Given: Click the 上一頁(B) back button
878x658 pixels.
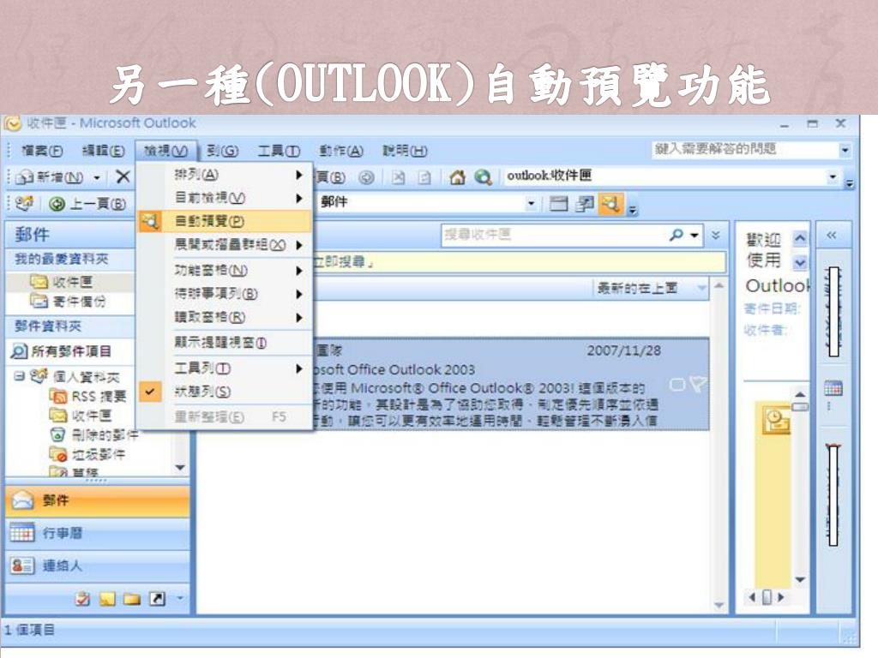Looking at the screenshot, I should click(x=87, y=204).
